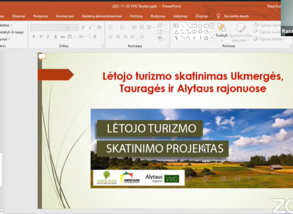This screenshot has height=214, width=293.
Task: Select the rectangle shape
Action: pyautogui.click(x=194, y=26)
